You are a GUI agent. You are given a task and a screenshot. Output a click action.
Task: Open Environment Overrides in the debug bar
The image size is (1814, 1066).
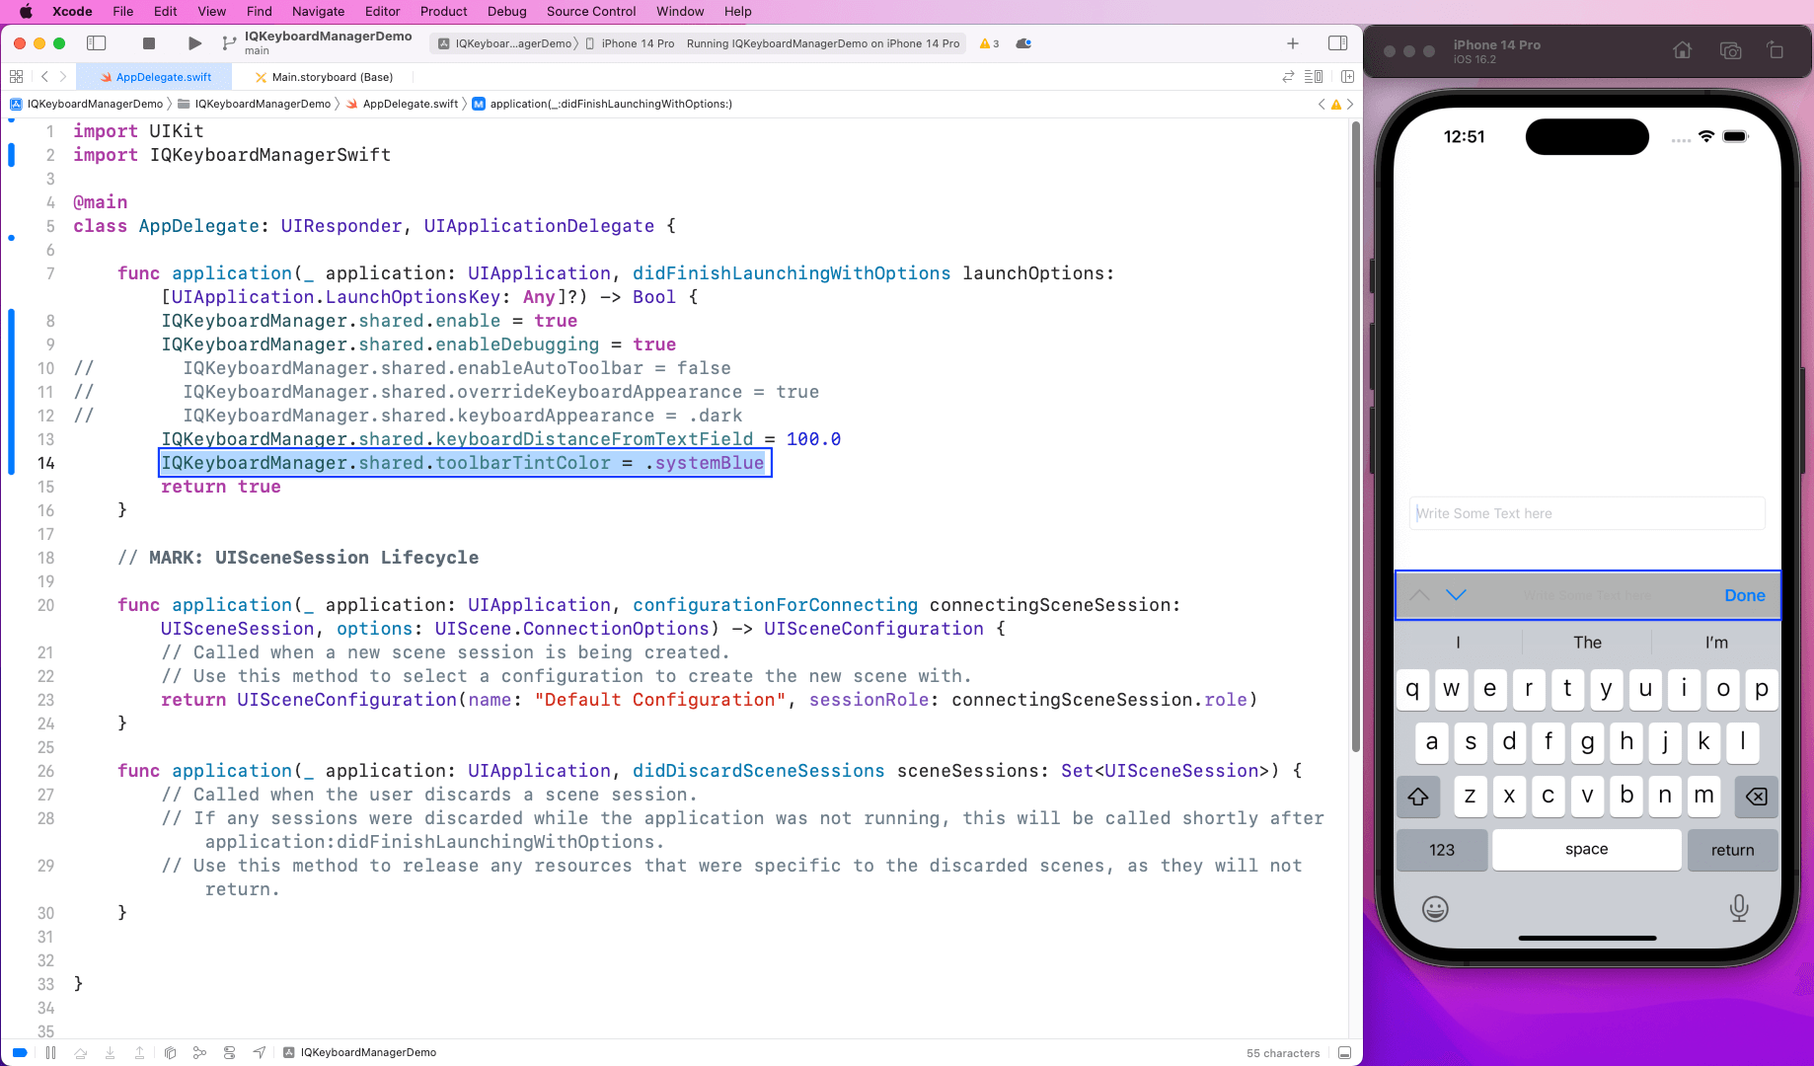click(230, 1052)
